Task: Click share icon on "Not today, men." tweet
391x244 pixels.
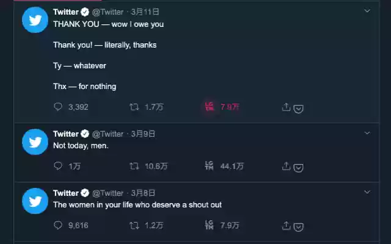Action: click(285, 165)
